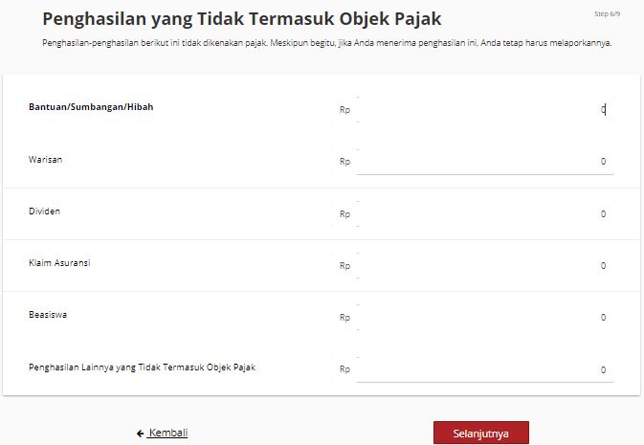Click the Beasiswa label
644x445 pixels.
click(48, 315)
